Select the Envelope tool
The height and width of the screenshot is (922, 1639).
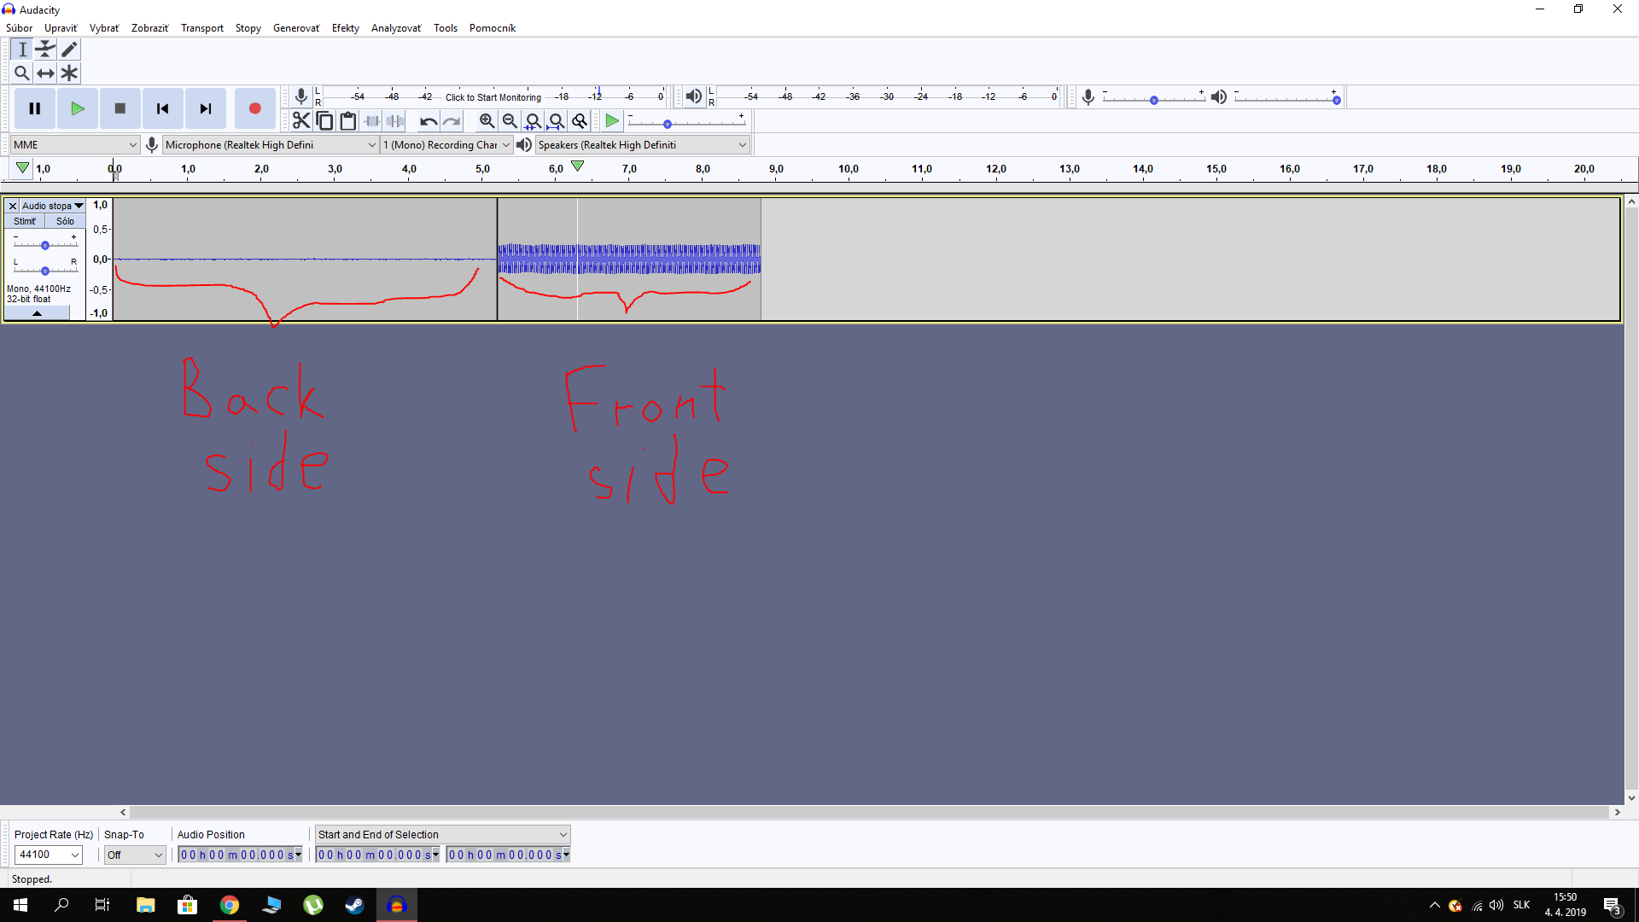(x=45, y=50)
